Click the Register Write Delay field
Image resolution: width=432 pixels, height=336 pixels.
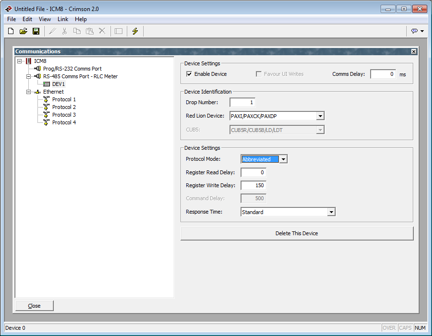point(253,185)
